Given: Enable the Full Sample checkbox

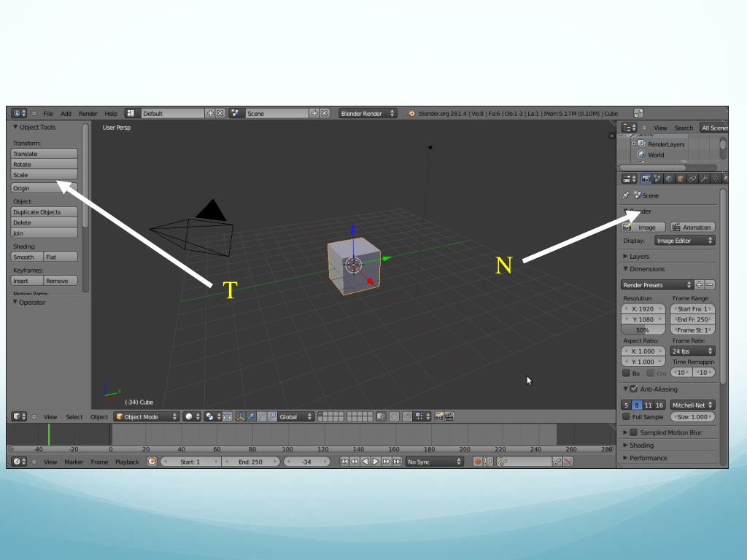Looking at the screenshot, I should pos(626,416).
